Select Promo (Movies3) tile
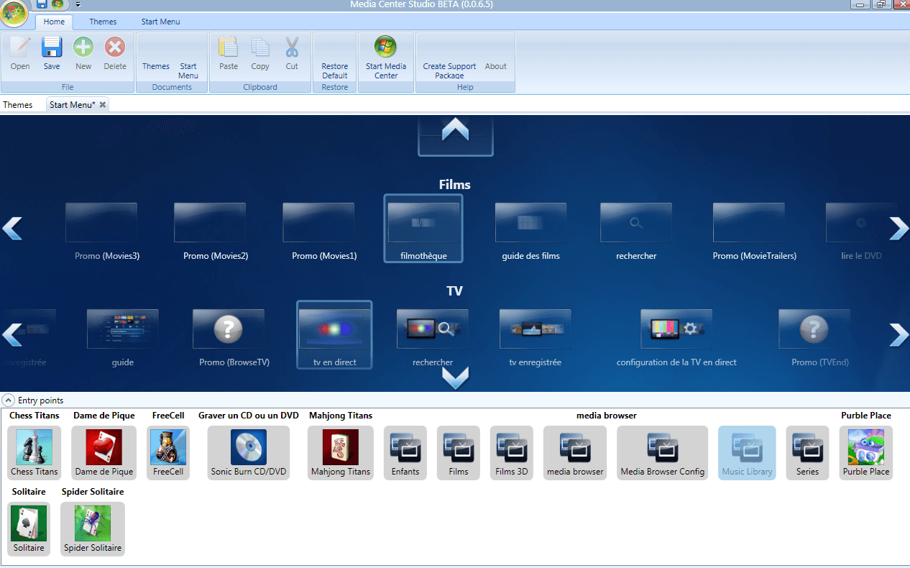This screenshot has height=568, width=910. click(x=101, y=232)
